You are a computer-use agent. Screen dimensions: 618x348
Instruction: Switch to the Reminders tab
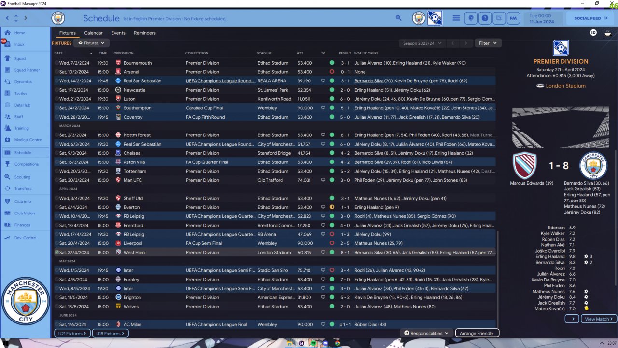coord(145,33)
